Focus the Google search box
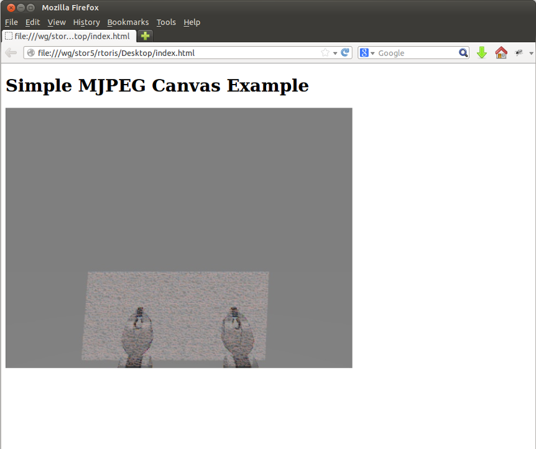 (x=417, y=53)
